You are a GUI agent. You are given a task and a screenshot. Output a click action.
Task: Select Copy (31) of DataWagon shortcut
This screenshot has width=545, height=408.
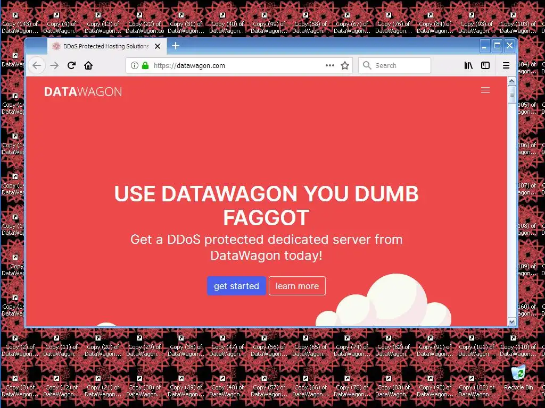(186, 23)
